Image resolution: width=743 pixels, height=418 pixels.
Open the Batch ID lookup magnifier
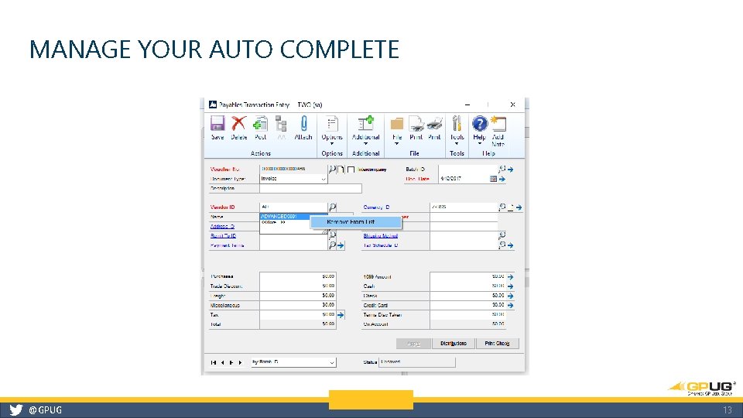pyautogui.click(x=502, y=169)
